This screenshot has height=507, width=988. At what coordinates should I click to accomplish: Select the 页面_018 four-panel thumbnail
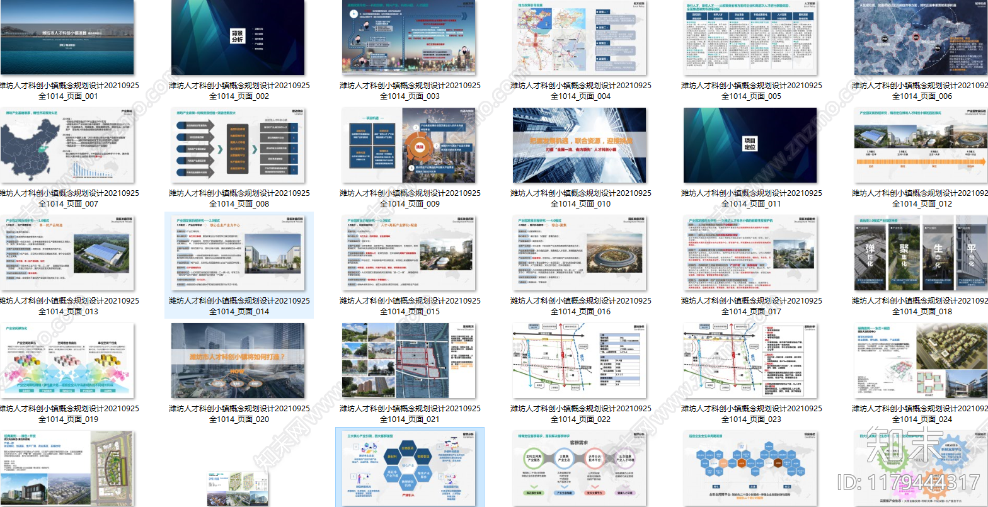pos(921,253)
